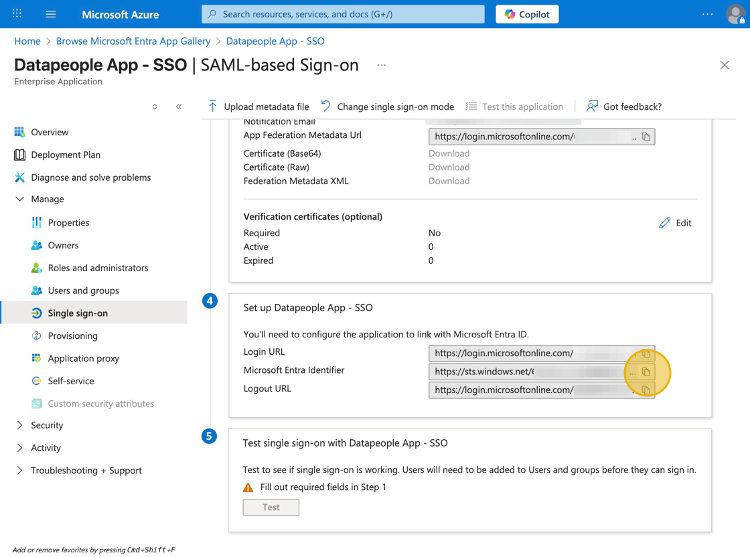Click the apps grid launcher icon
The height and width of the screenshot is (557, 750).
click(17, 14)
